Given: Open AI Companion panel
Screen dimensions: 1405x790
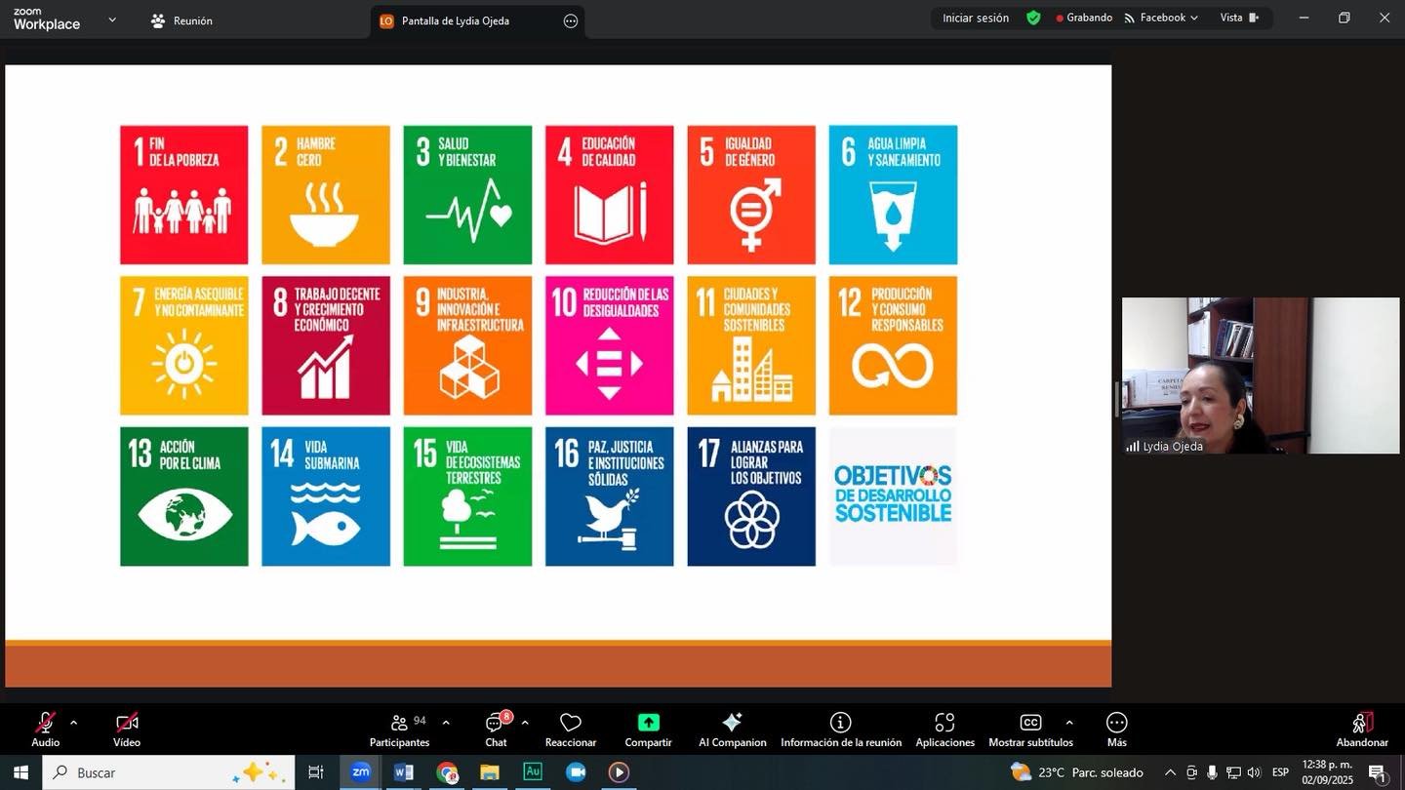Looking at the screenshot, I should click(x=732, y=730).
